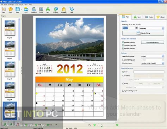Open the Calendar language dropdown
Screen dimensions: 167x129
[153, 56]
